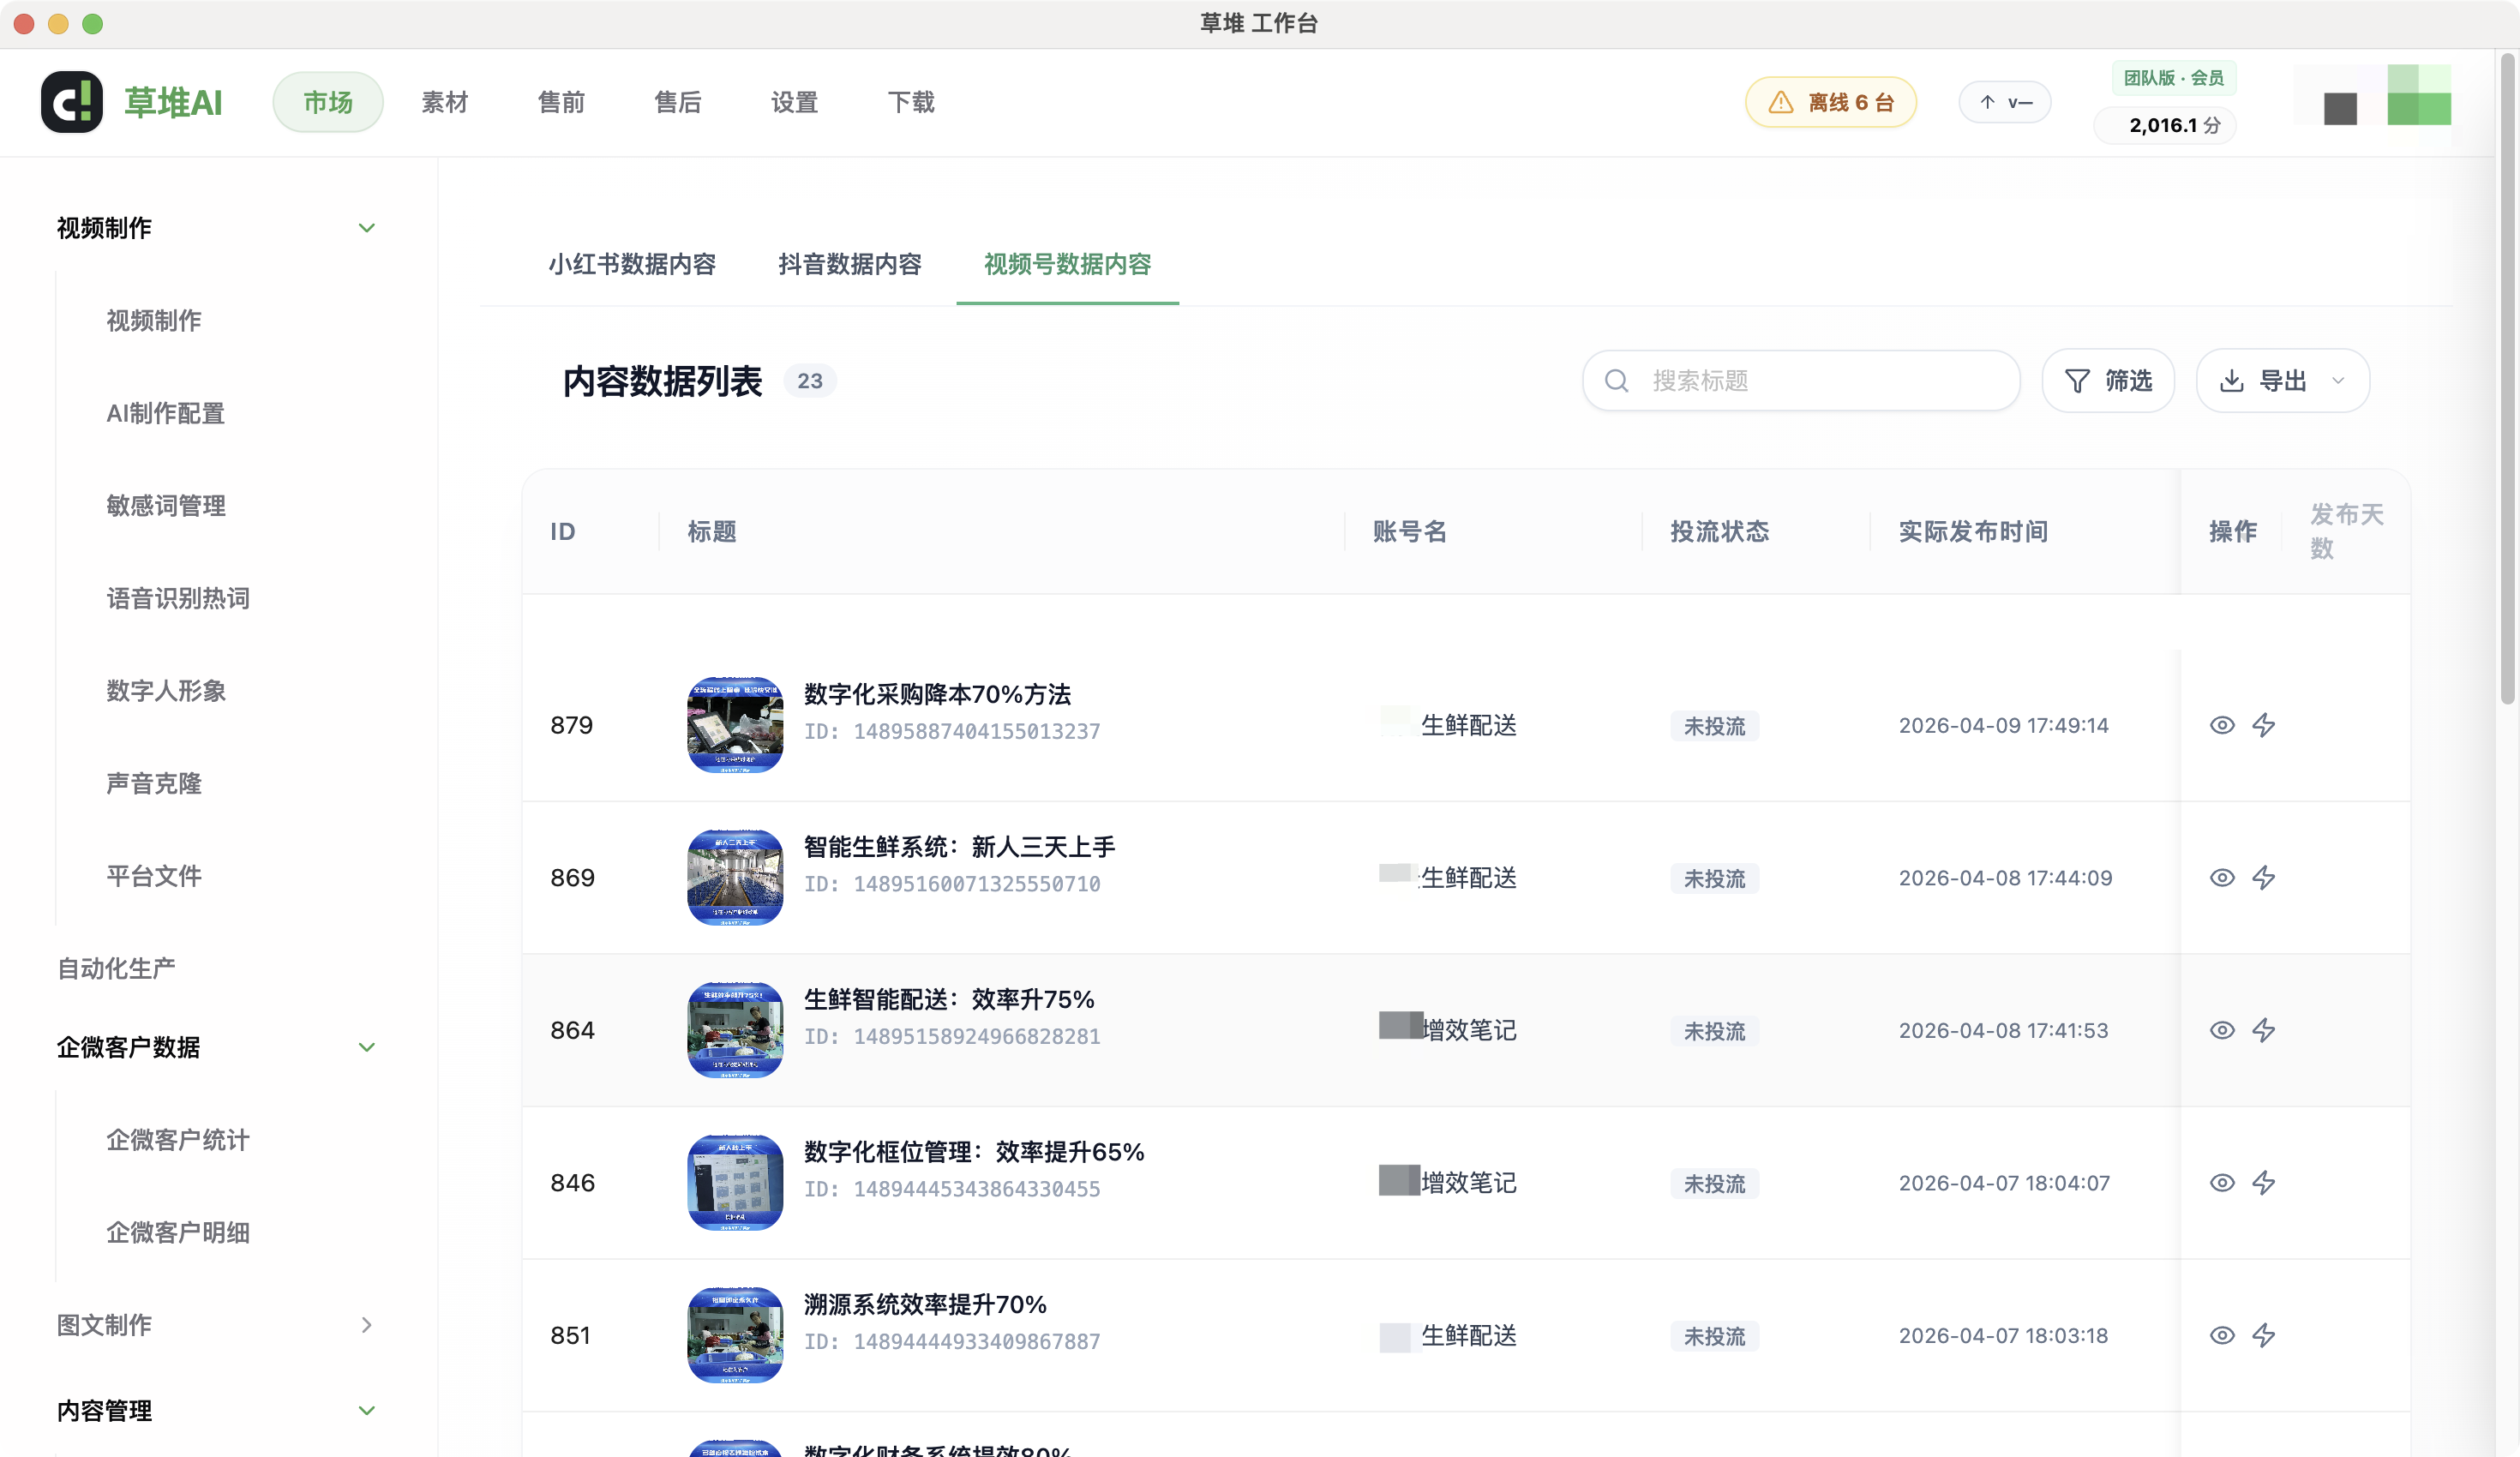Open AI制作配置 in sidebar

165,413
